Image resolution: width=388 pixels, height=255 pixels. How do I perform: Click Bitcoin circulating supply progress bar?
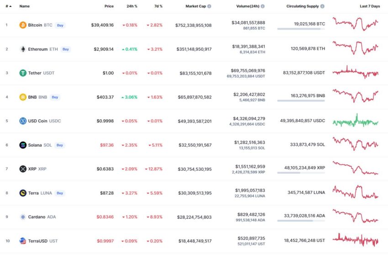coord(301,29)
